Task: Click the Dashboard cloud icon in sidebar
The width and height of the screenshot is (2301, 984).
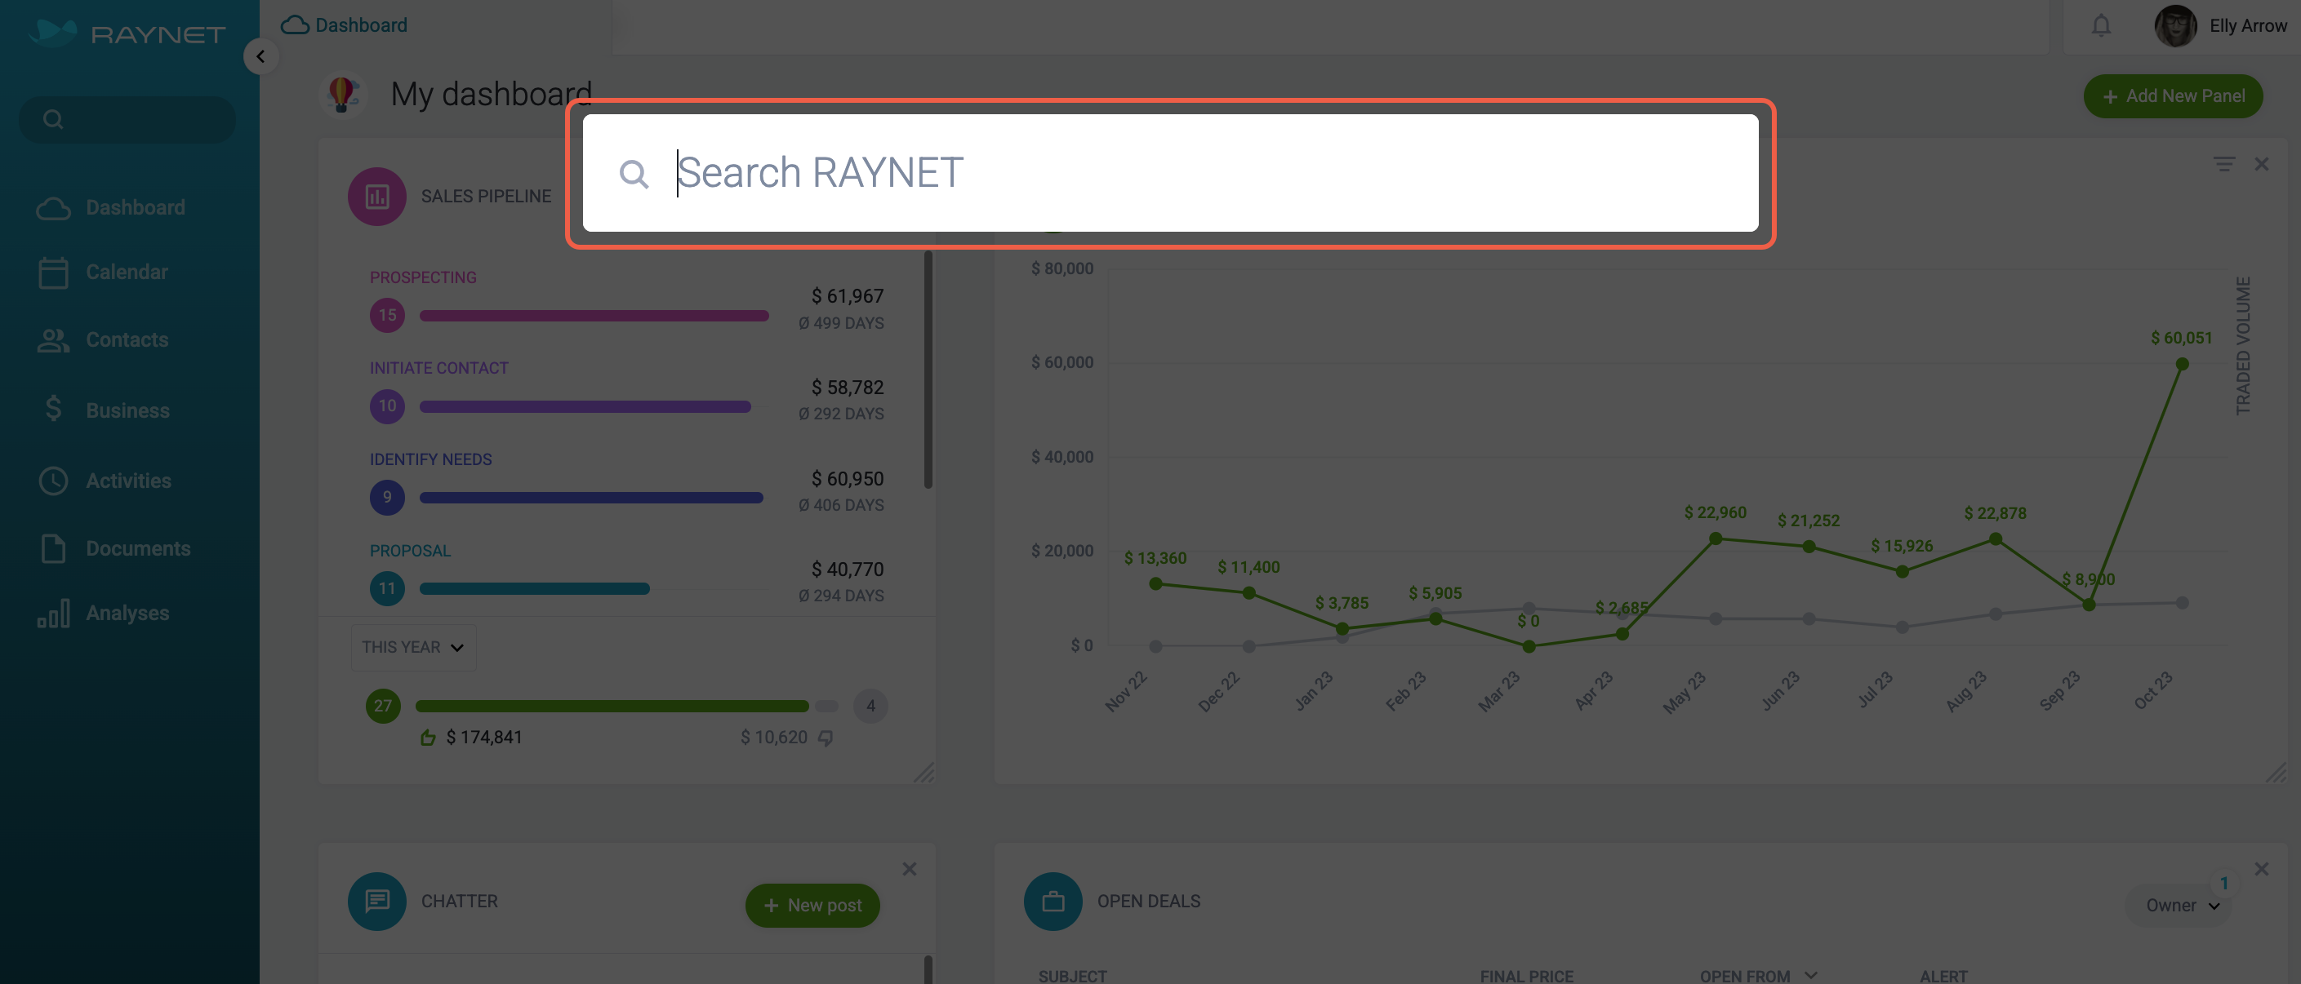Action: point(54,208)
